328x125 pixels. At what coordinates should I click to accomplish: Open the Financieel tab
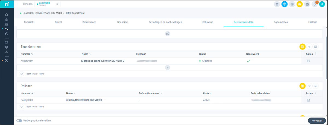point(122,22)
